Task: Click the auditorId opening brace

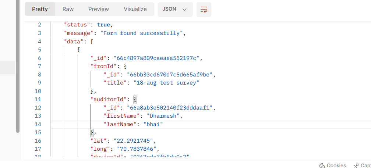Action: point(135,99)
